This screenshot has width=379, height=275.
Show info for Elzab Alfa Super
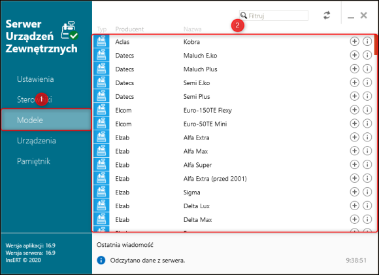pyautogui.click(x=367, y=164)
